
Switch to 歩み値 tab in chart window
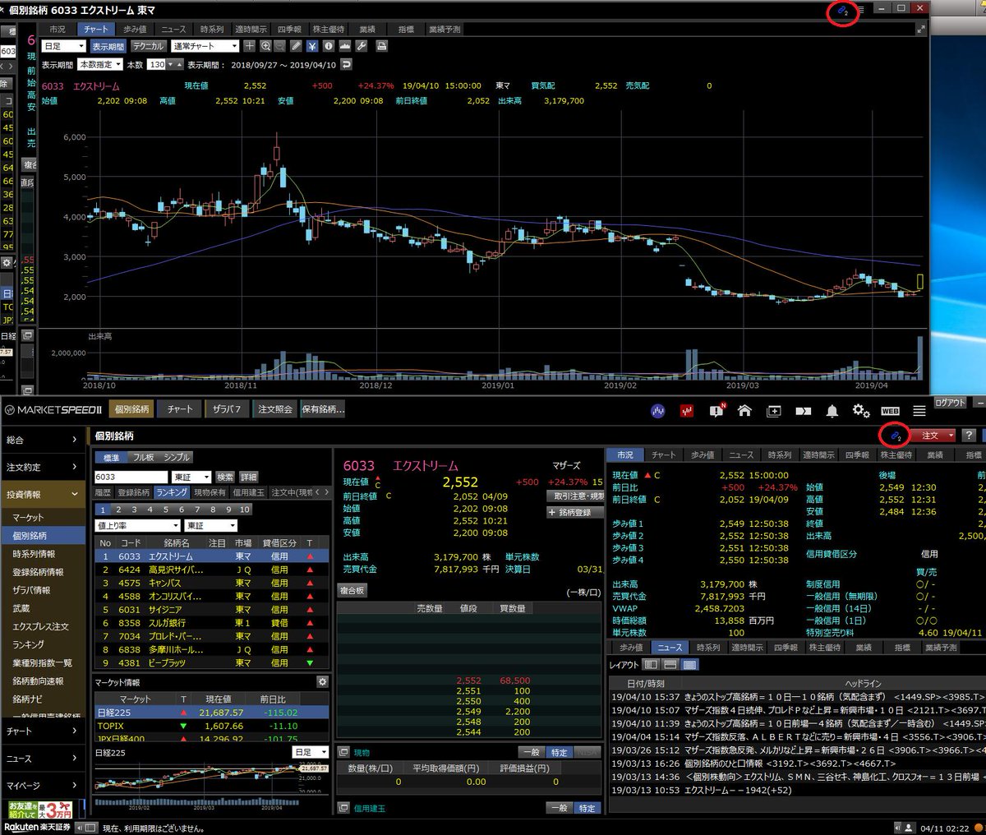(x=135, y=29)
